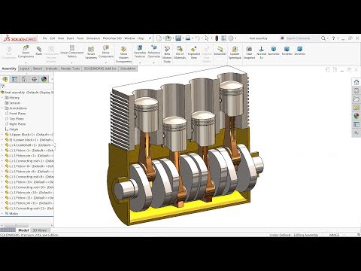The height and width of the screenshot is (271, 361).
Task: Switch to Render Tools tab
Action: (70, 69)
